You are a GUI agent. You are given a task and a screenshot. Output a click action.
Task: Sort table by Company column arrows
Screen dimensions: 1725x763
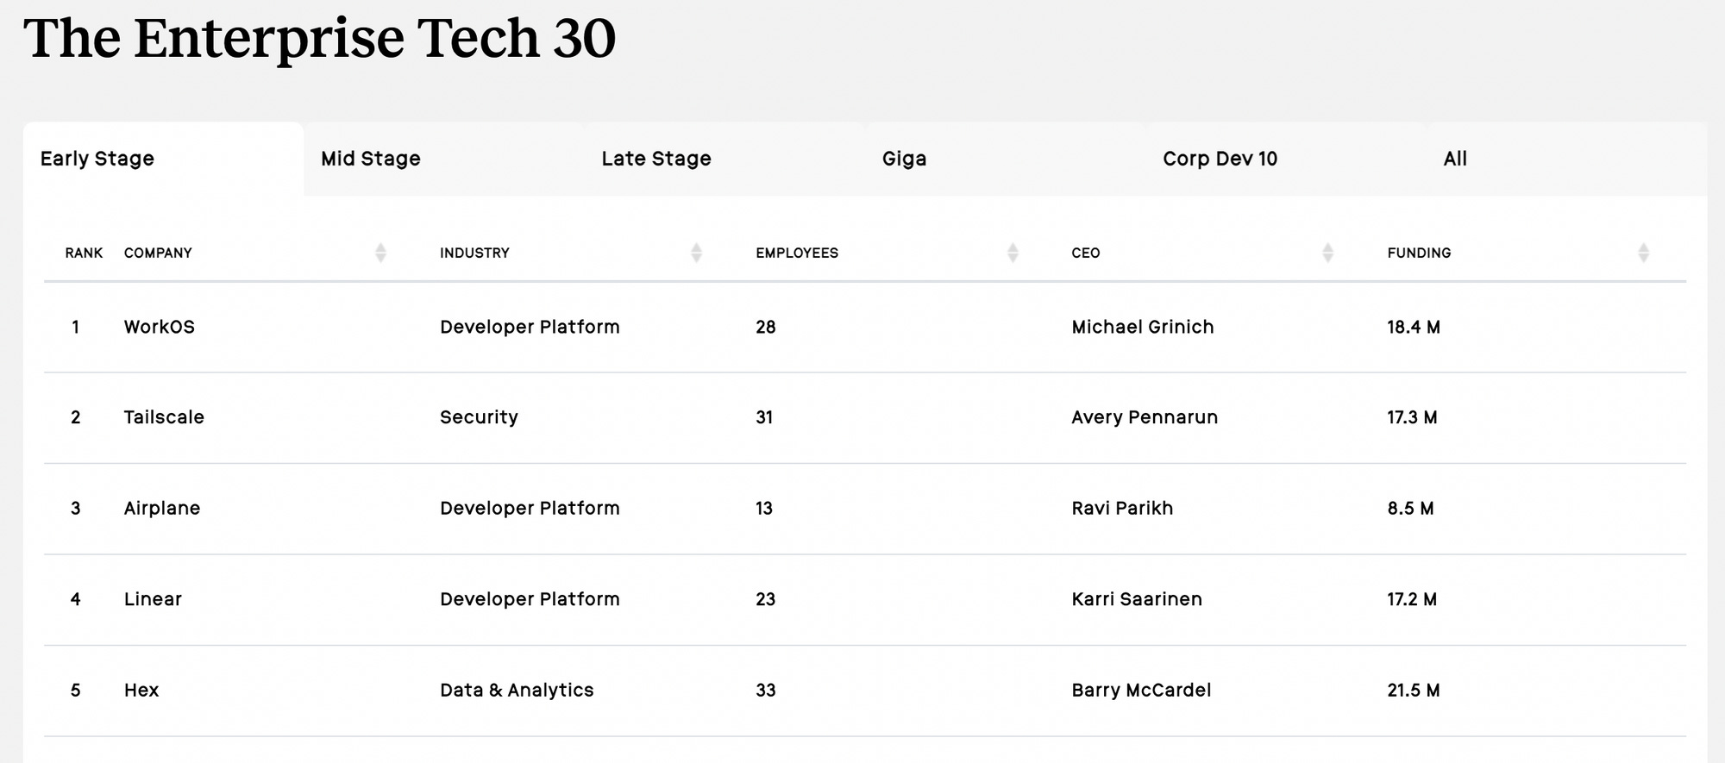tap(380, 253)
